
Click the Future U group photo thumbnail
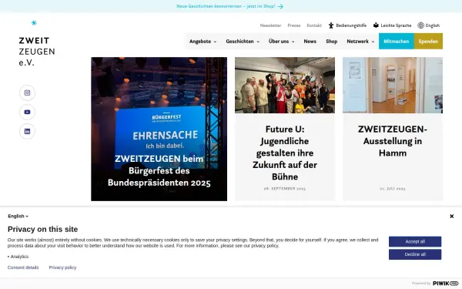[x=285, y=86]
